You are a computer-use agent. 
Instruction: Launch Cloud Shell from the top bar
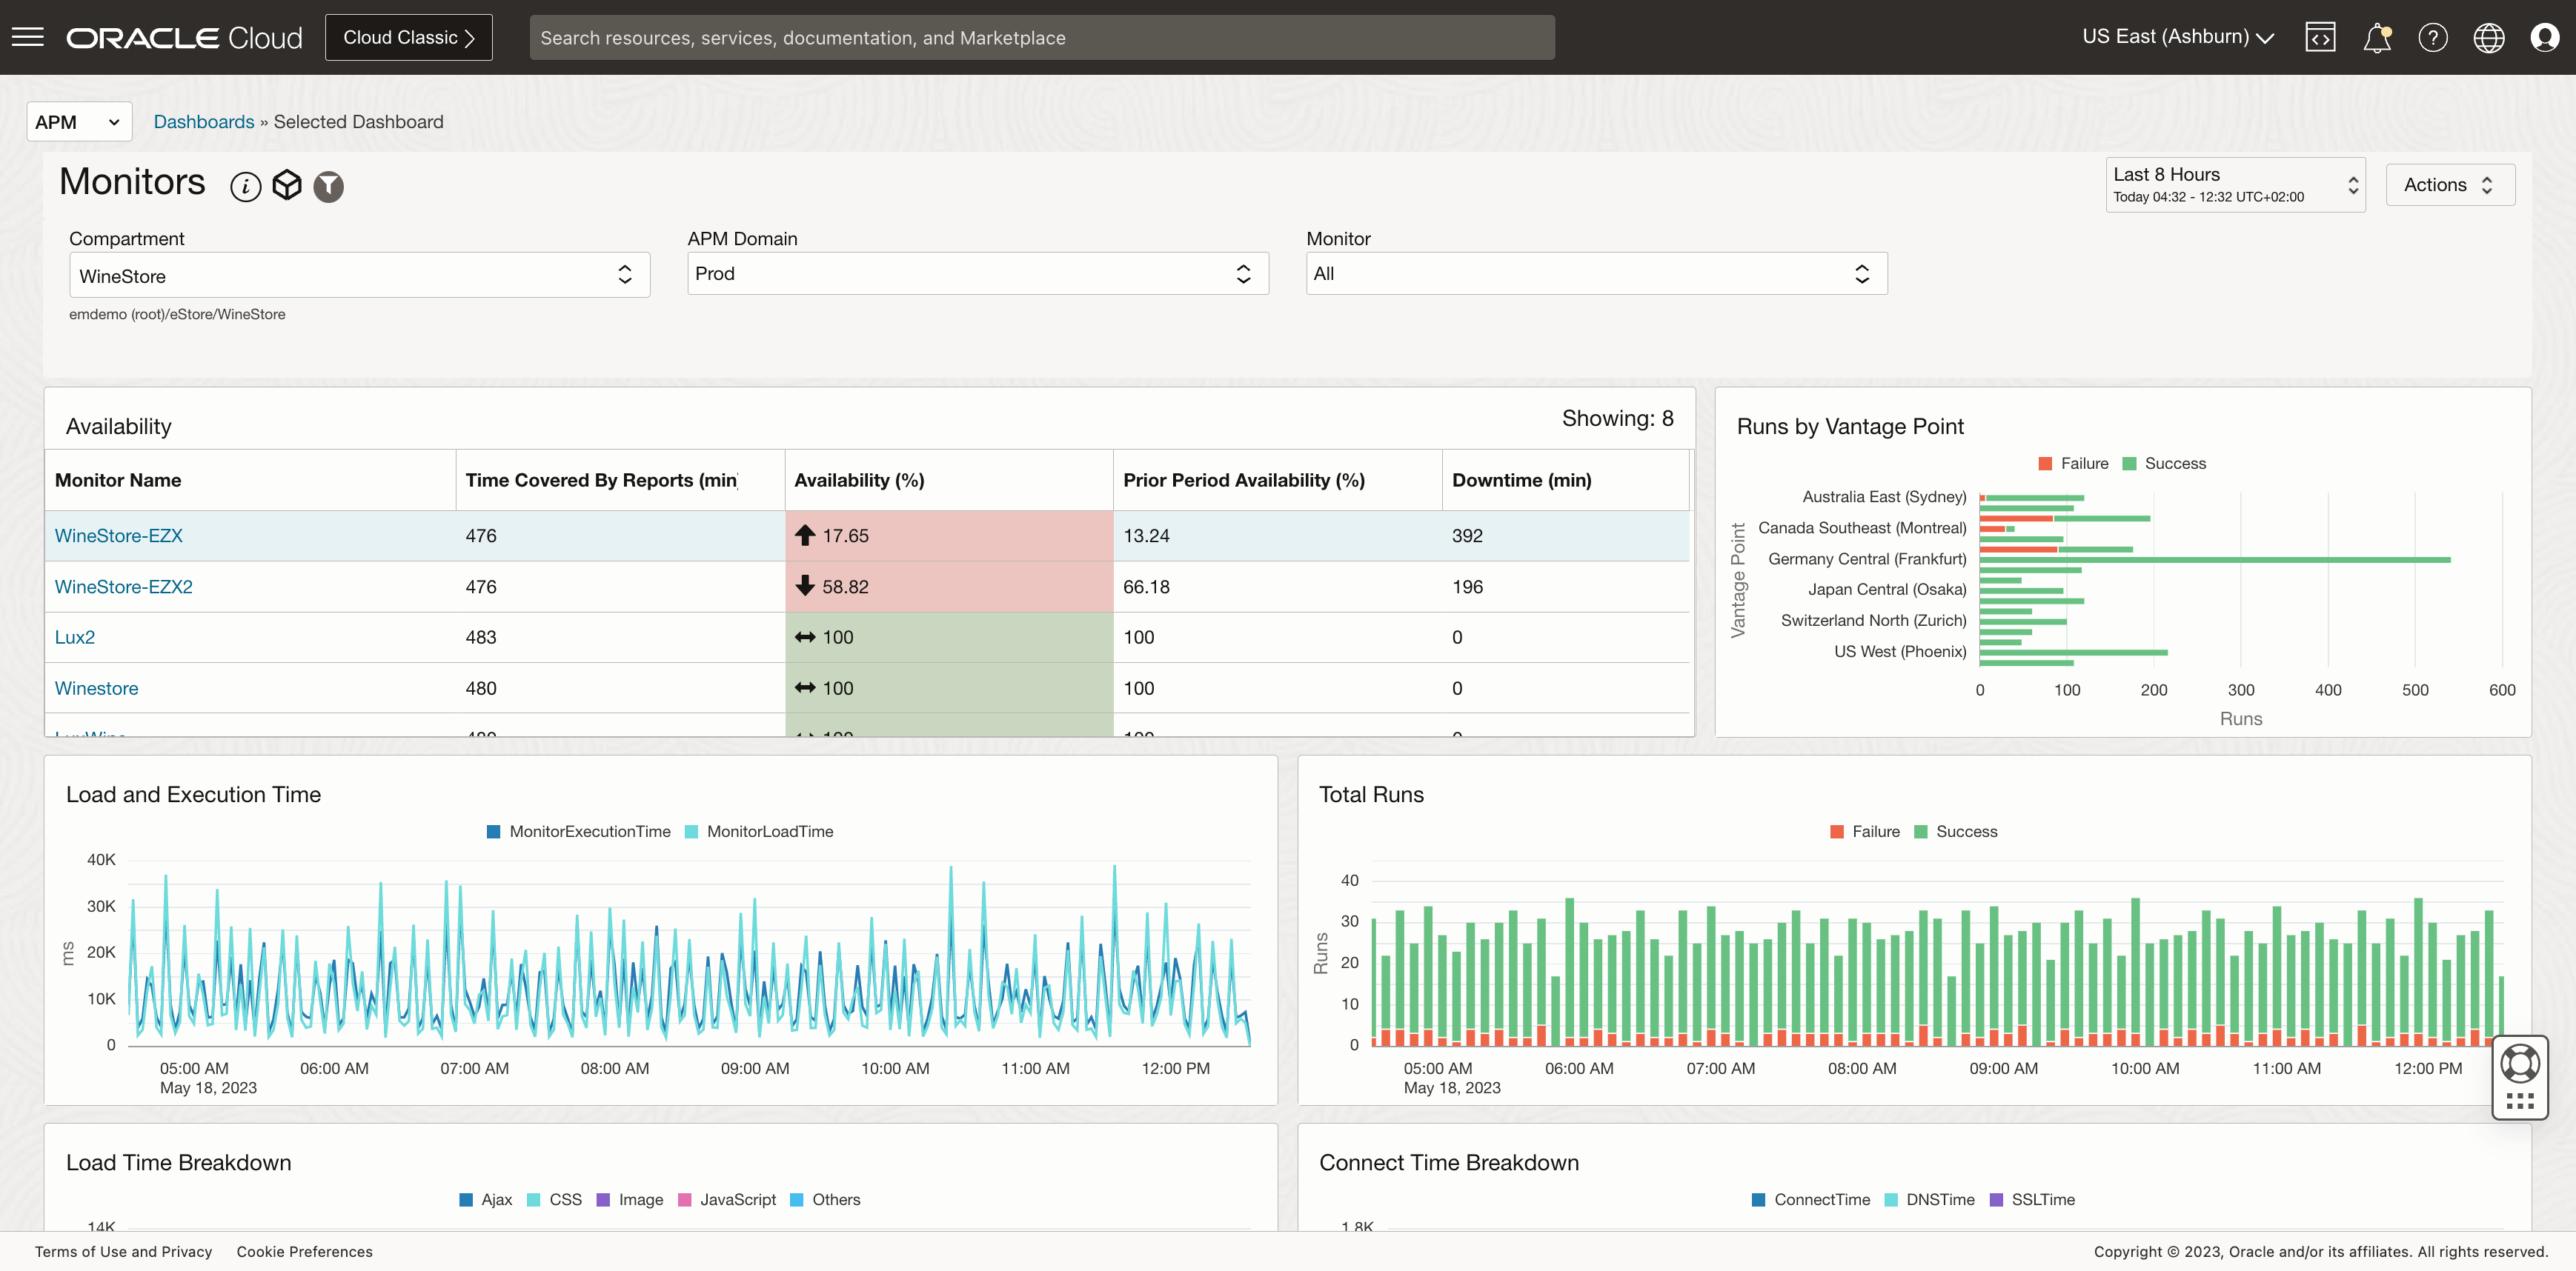coord(2321,37)
